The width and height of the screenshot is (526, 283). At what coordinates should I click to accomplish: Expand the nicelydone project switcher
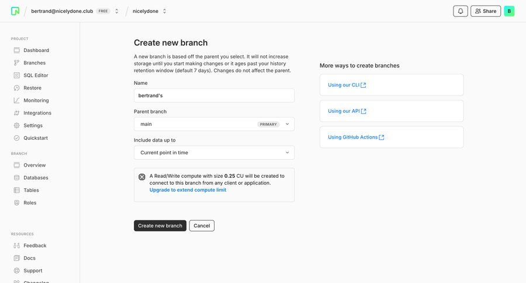pos(164,11)
